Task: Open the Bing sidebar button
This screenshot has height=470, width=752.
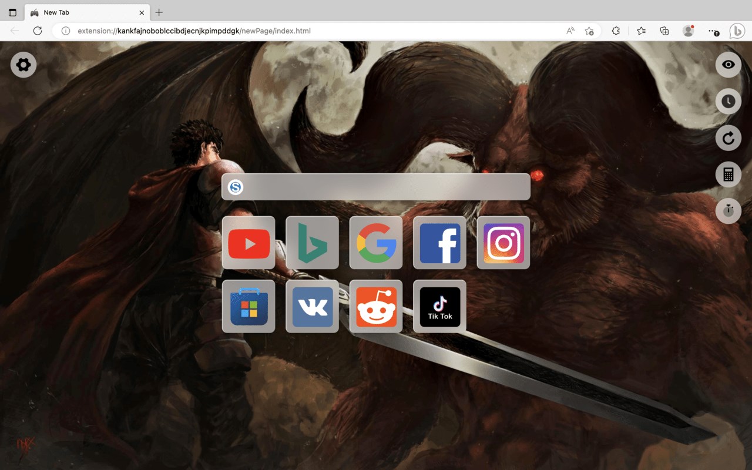Action: point(737,31)
